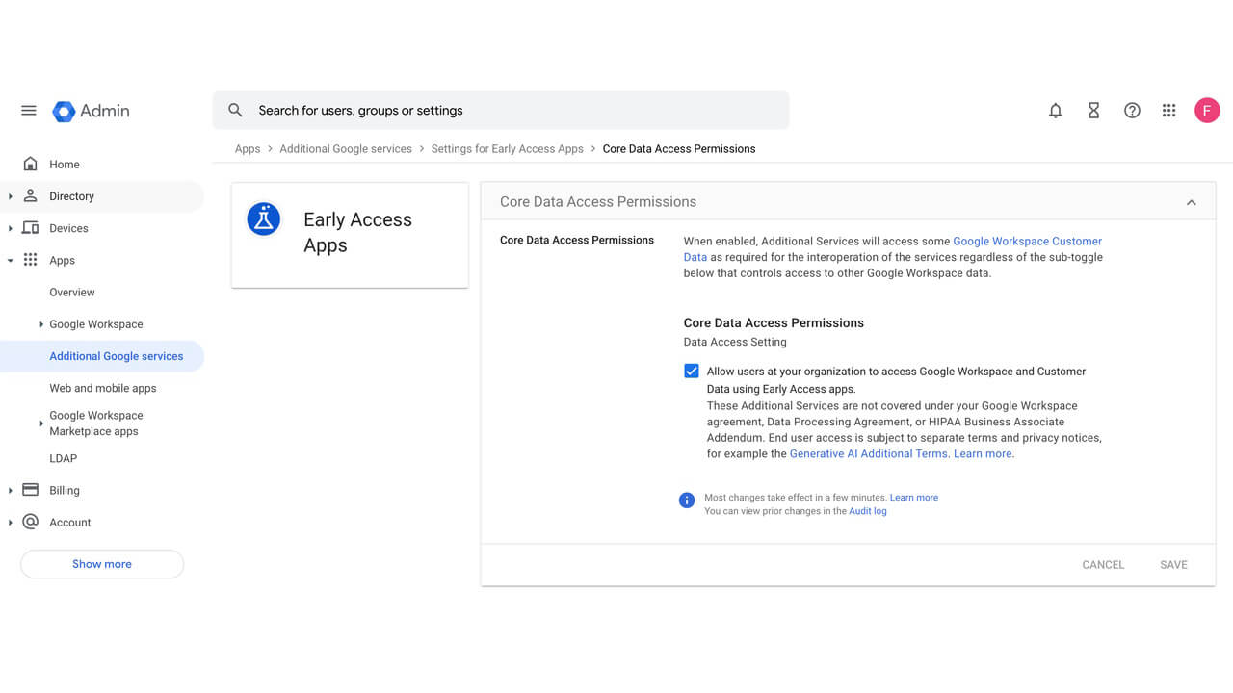The width and height of the screenshot is (1233, 693).
Task: Click the SAVE button
Action: pyautogui.click(x=1173, y=564)
